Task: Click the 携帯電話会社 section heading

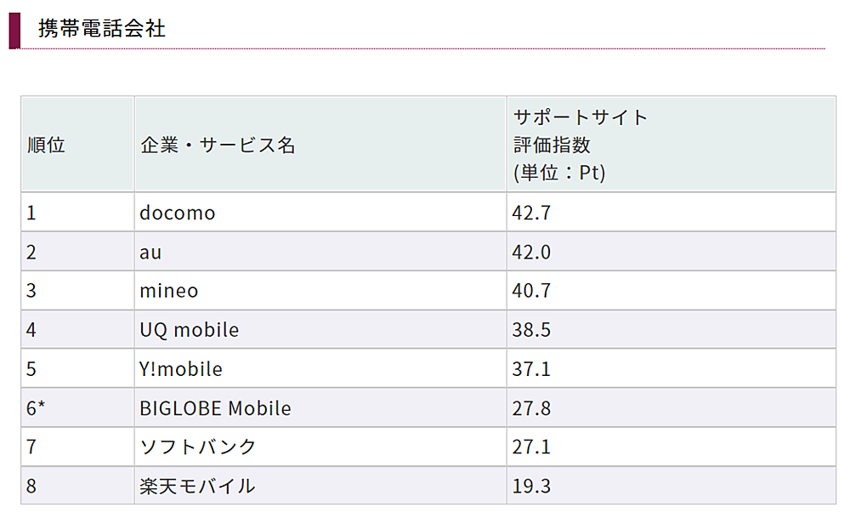Action: pyautogui.click(x=102, y=29)
